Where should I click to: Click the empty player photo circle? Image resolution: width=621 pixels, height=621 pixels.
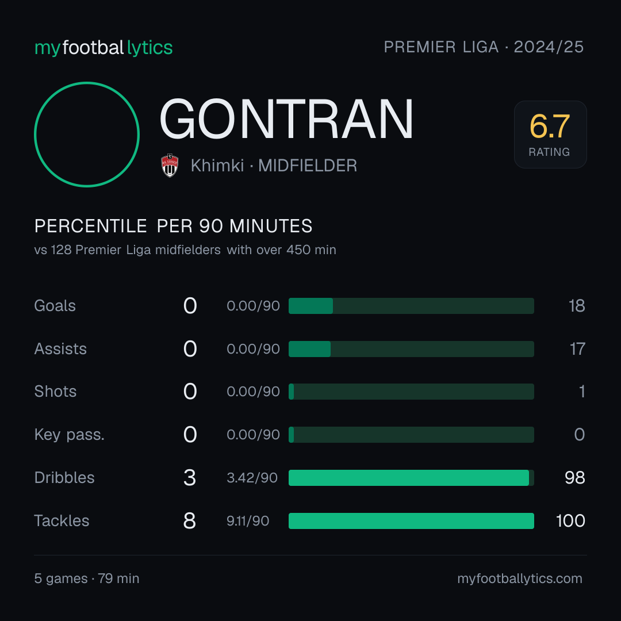[x=87, y=135]
